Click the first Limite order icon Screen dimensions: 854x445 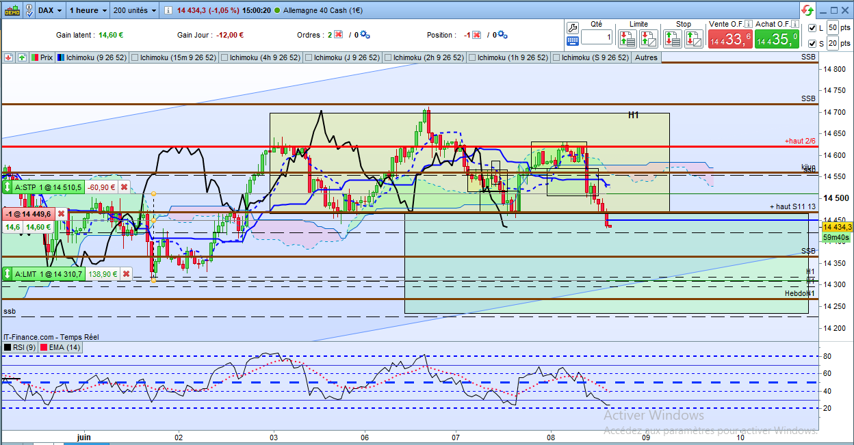pyautogui.click(x=628, y=38)
